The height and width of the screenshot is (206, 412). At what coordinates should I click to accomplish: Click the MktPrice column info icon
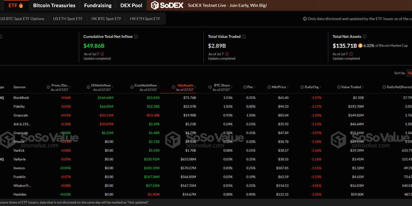269,87
